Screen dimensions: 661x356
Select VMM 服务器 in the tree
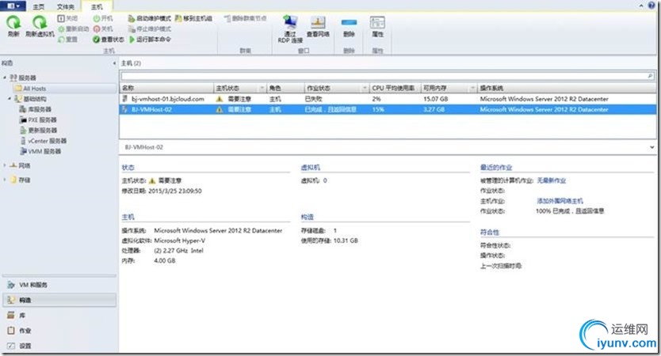(40, 151)
